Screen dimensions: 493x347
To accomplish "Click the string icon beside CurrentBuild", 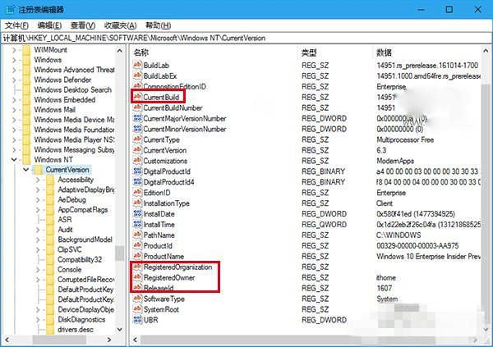I will tap(136, 97).
